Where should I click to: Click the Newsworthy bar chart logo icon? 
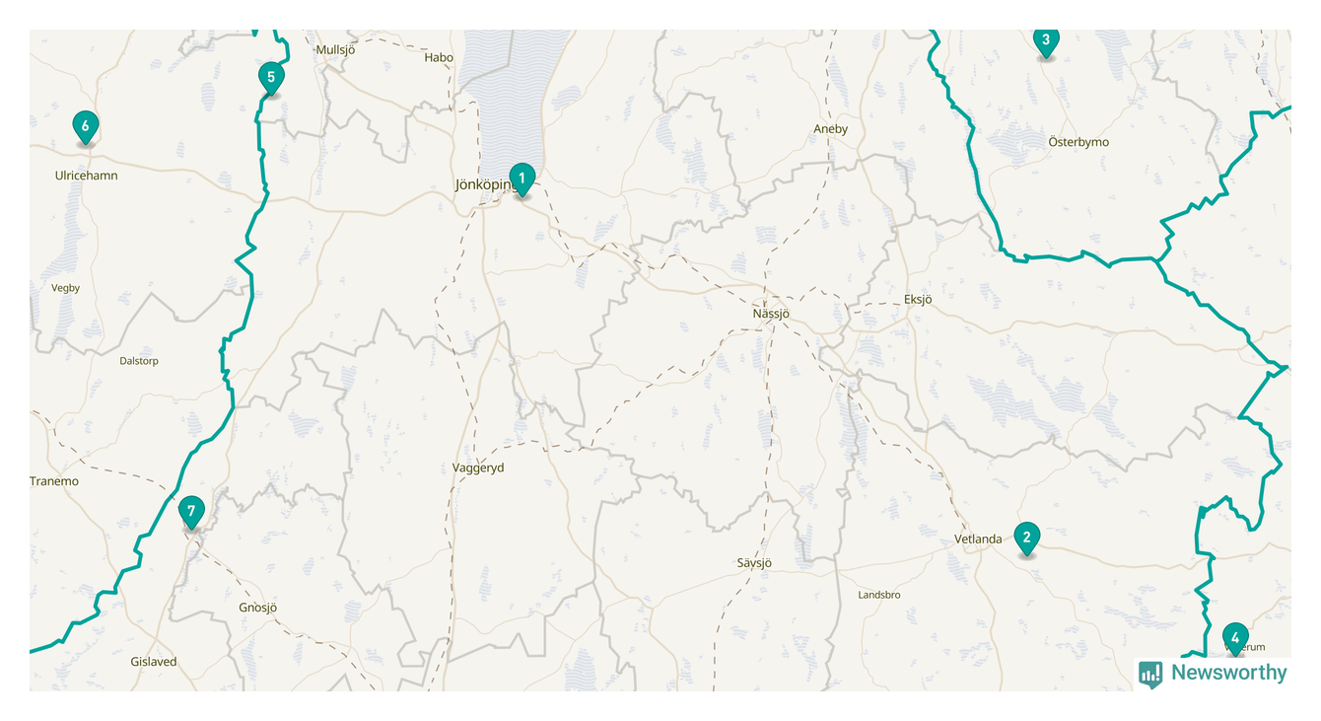tap(1150, 674)
